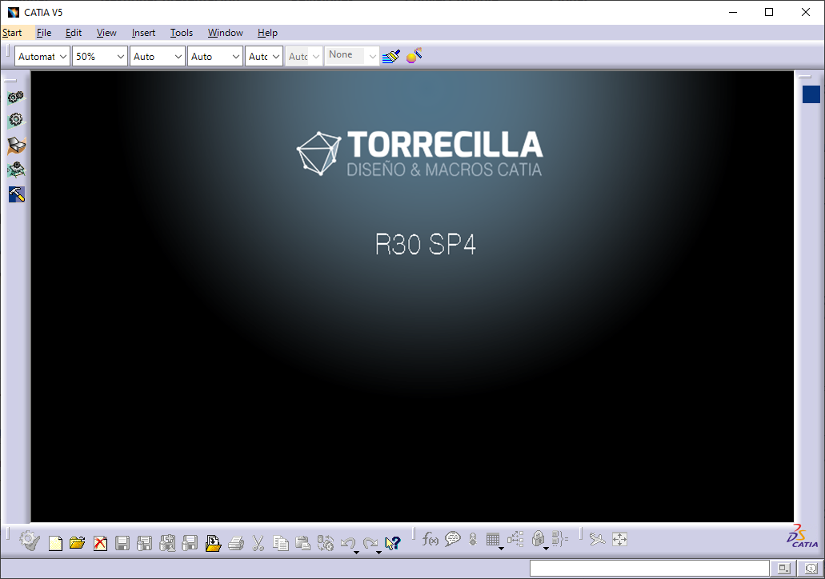Open the Tools menu
825x579 pixels.
(x=182, y=33)
